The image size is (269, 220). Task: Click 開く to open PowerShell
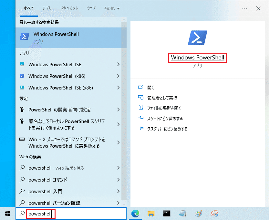pyautogui.click(x=150, y=88)
